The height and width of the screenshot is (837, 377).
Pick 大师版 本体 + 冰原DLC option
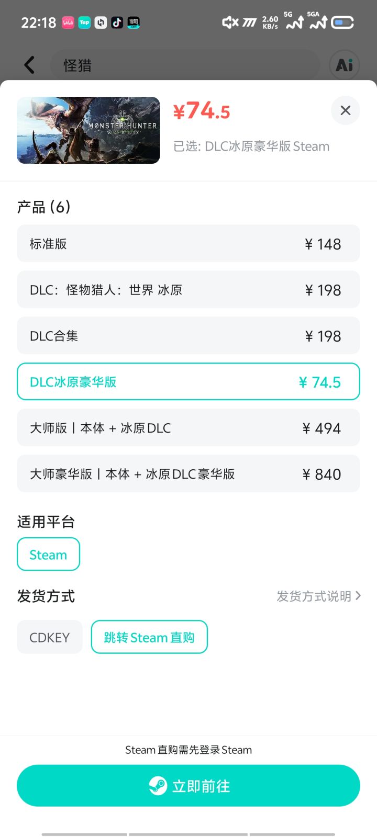pos(188,428)
